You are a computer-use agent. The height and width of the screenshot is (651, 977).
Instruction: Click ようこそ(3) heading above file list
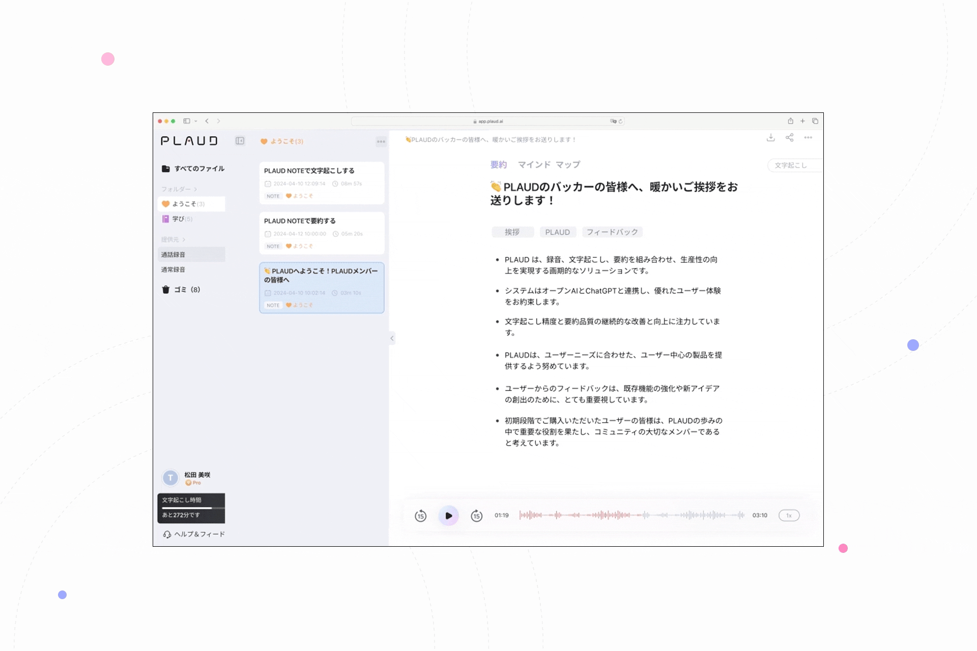tap(282, 141)
